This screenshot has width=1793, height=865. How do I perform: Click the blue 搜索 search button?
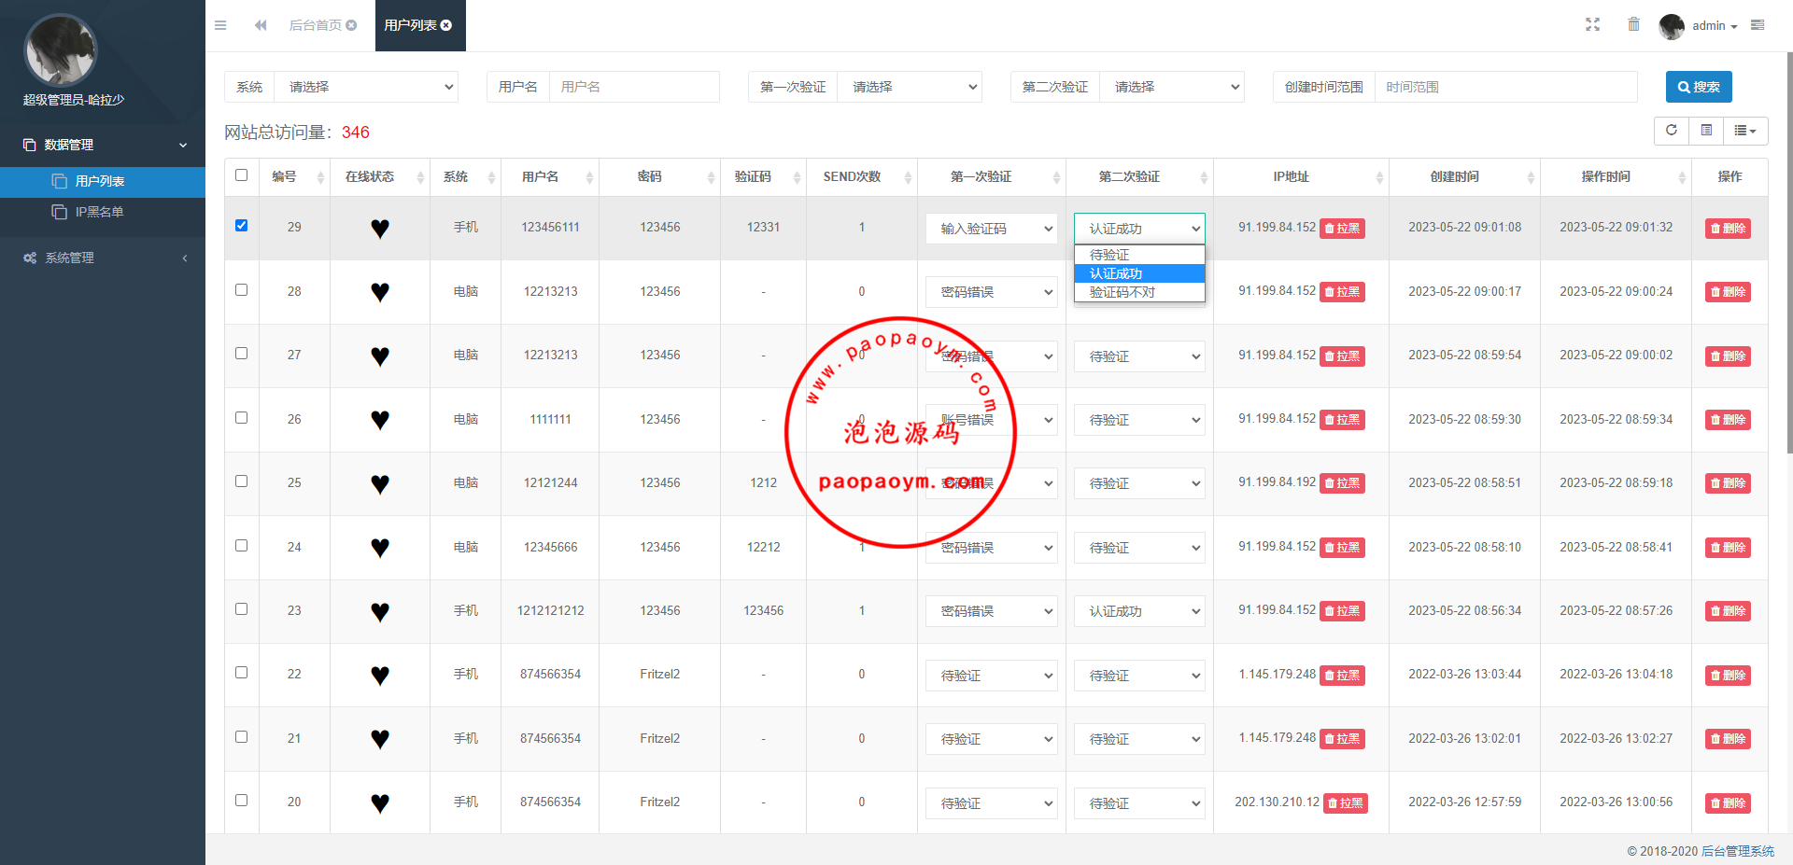coord(1698,87)
